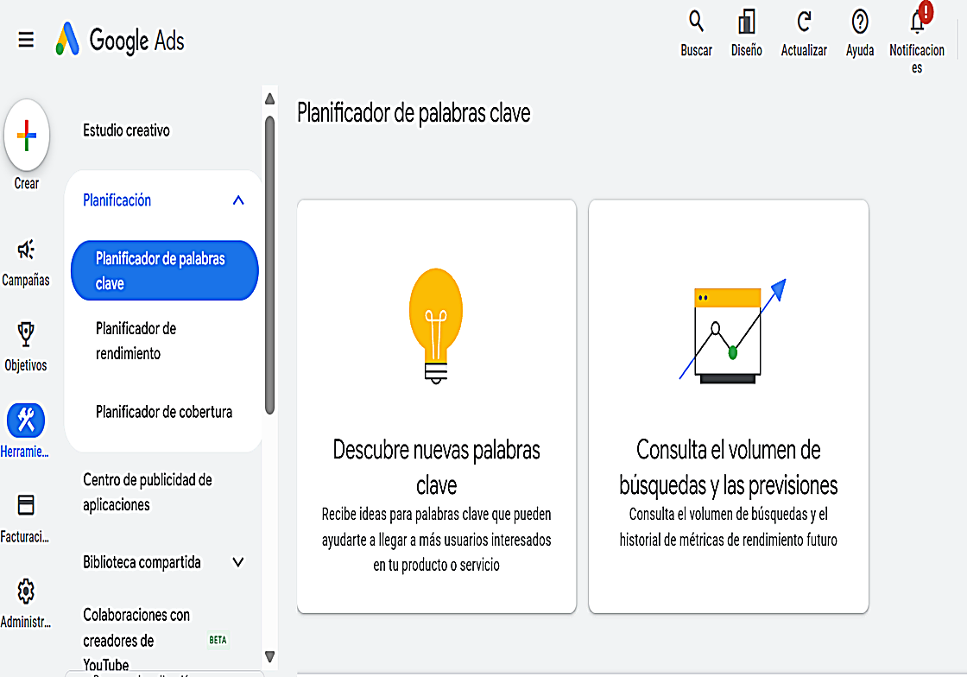Click the Crear label text
This screenshot has height=677, width=967.
point(27,183)
